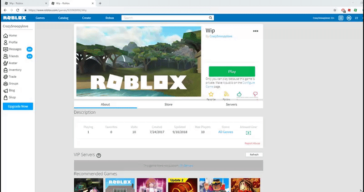Favorite the game with star icon
Screen dimensions: 364x192
click(211, 94)
